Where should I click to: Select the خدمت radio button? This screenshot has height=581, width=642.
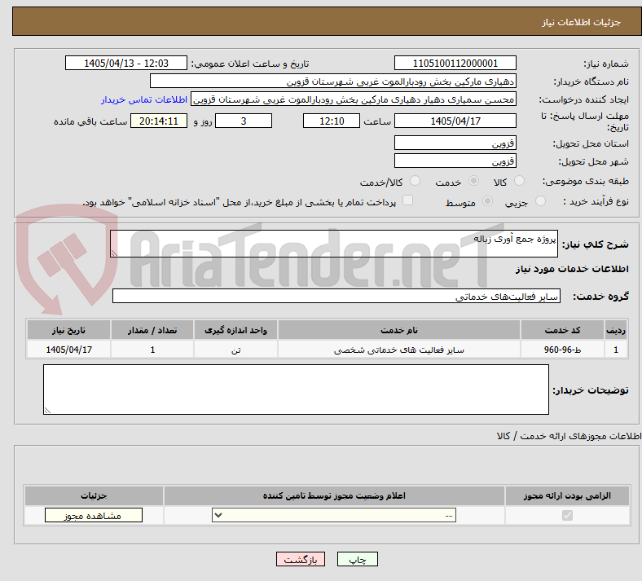click(473, 181)
